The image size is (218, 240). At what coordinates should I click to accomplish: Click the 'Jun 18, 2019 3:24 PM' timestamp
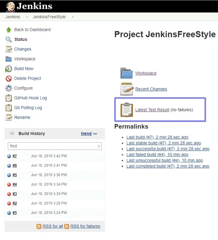(x=49, y=213)
